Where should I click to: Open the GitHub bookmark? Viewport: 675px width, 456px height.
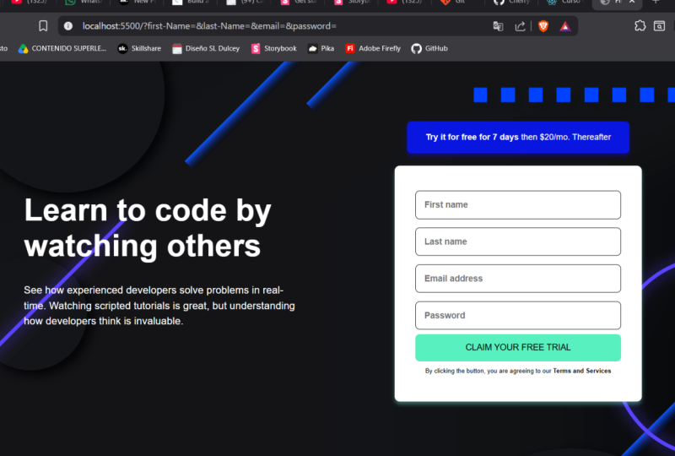pos(429,48)
